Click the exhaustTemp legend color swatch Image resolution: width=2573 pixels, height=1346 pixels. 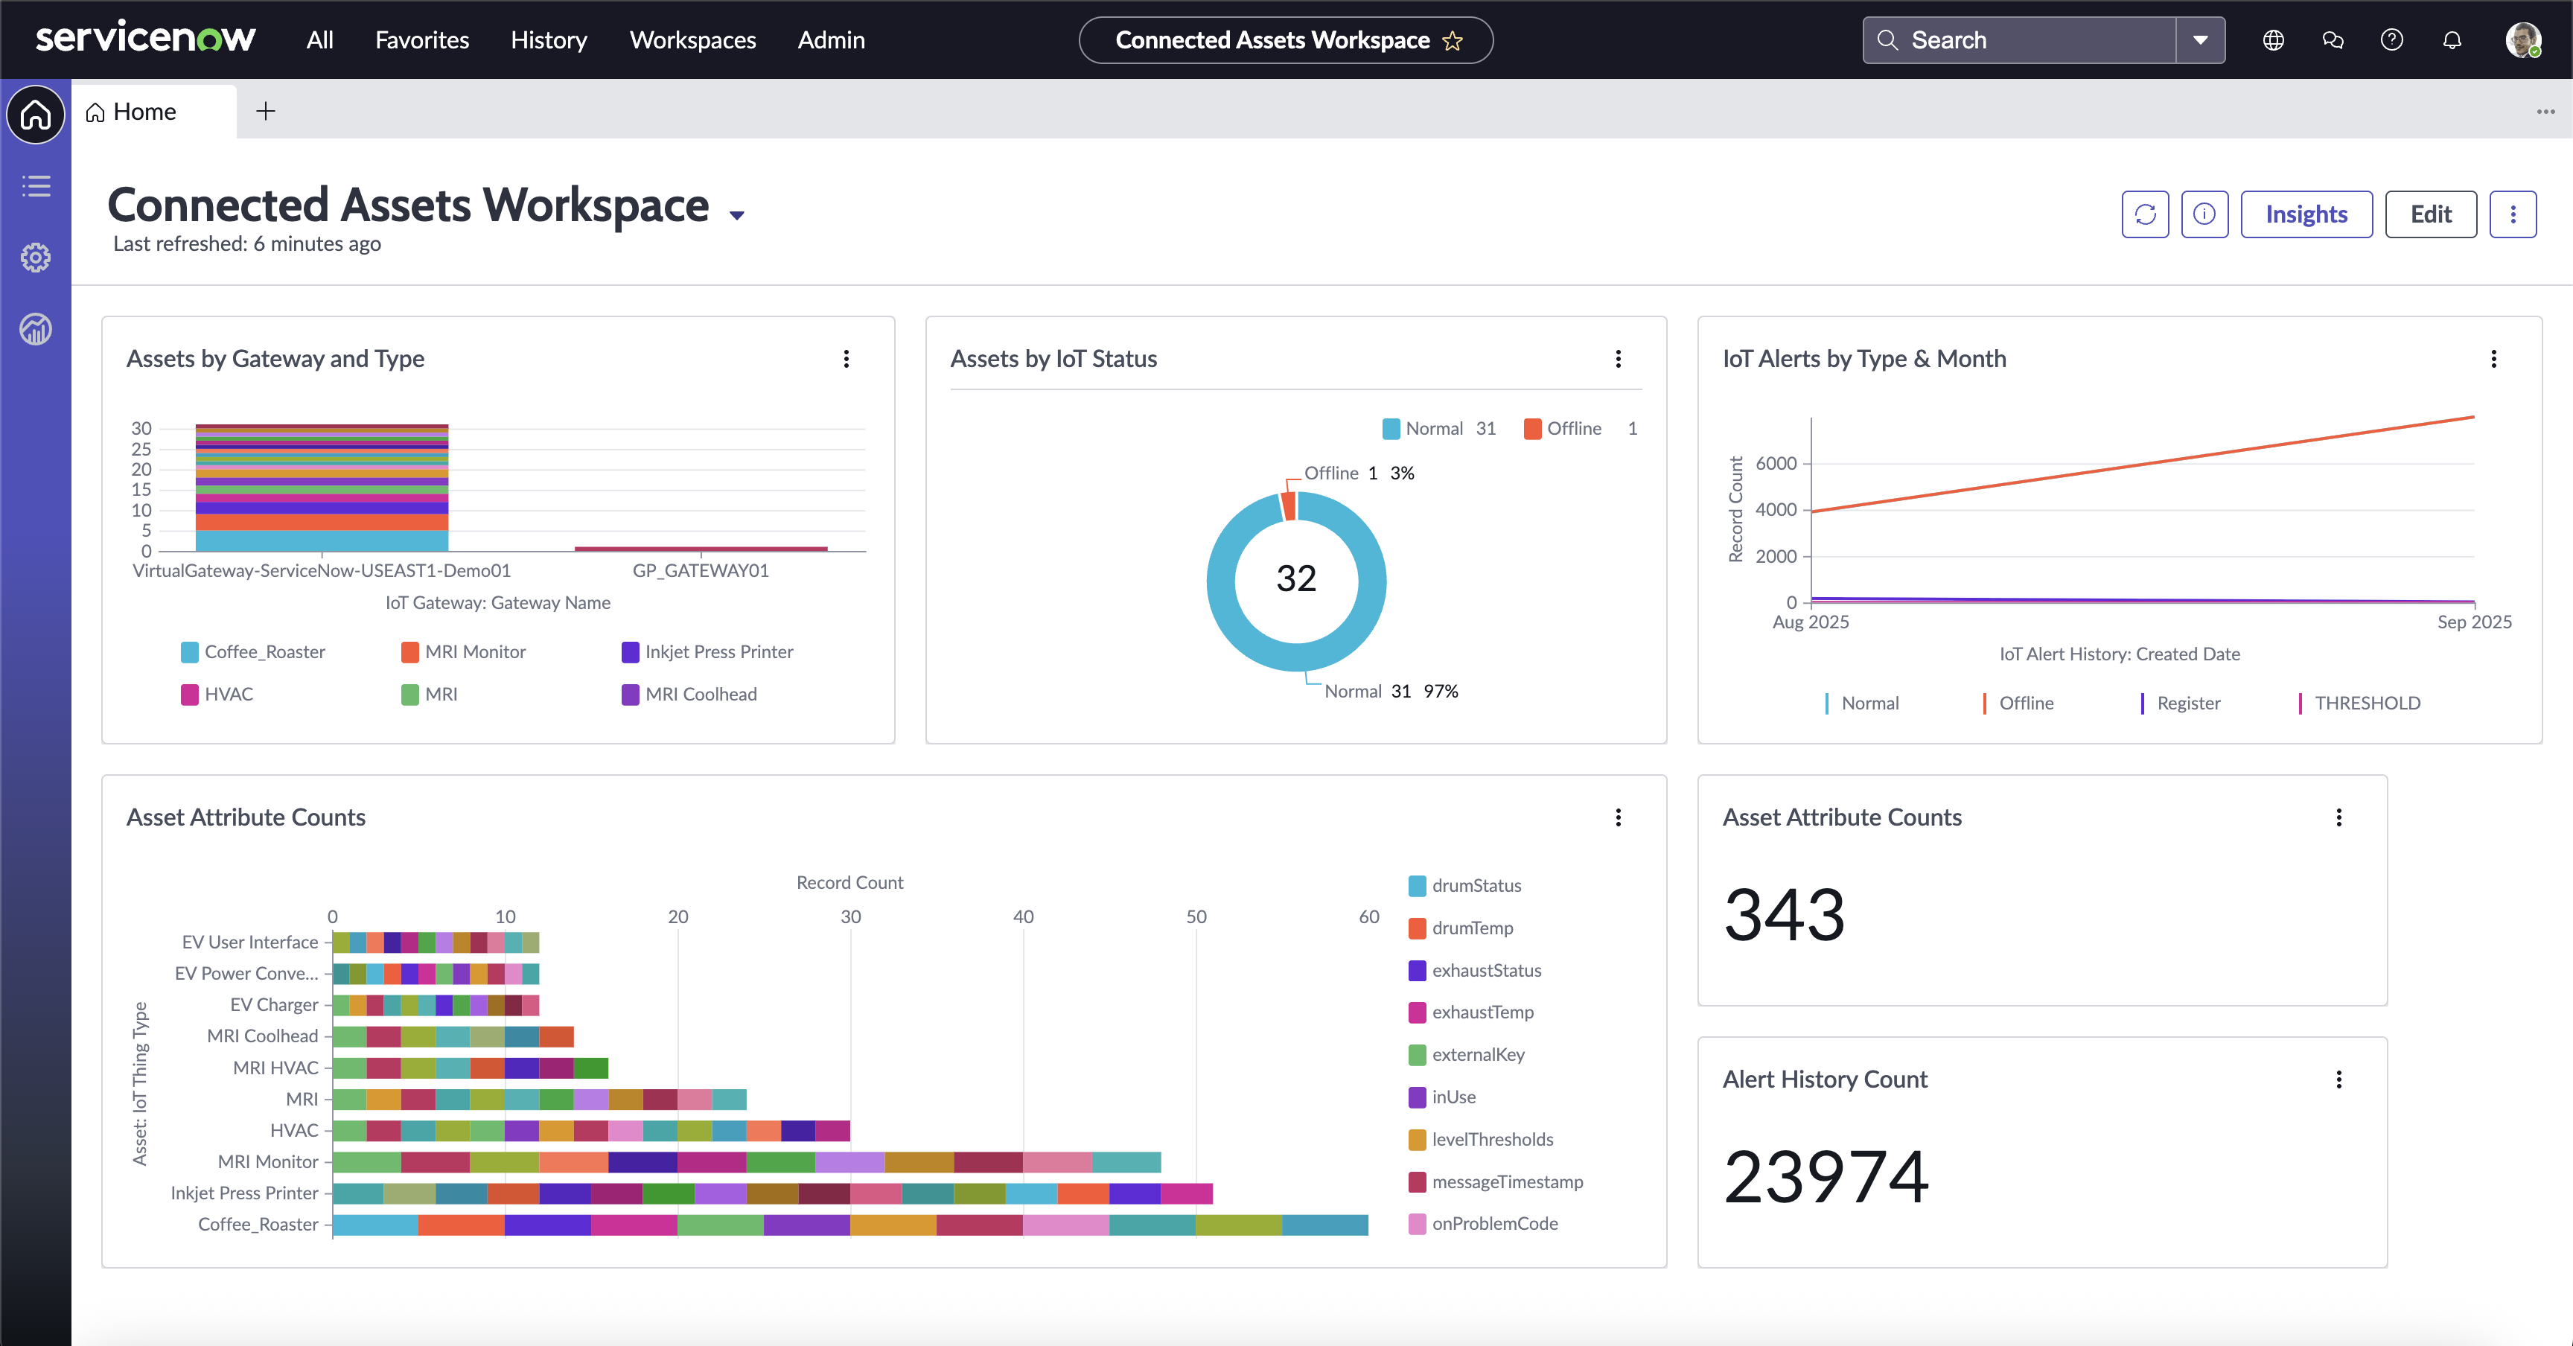[1416, 1012]
